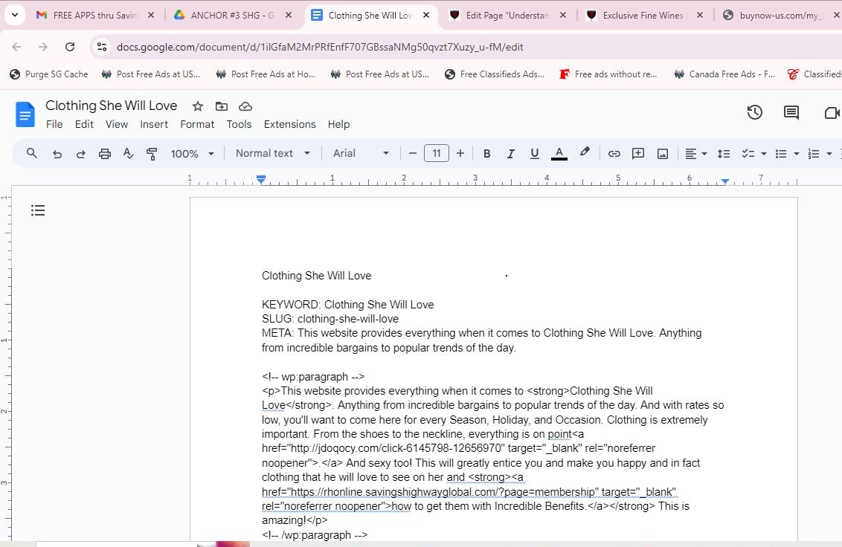The image size is (842, 547).
Task: Insert a numbered list
Action: coord(814,154)
